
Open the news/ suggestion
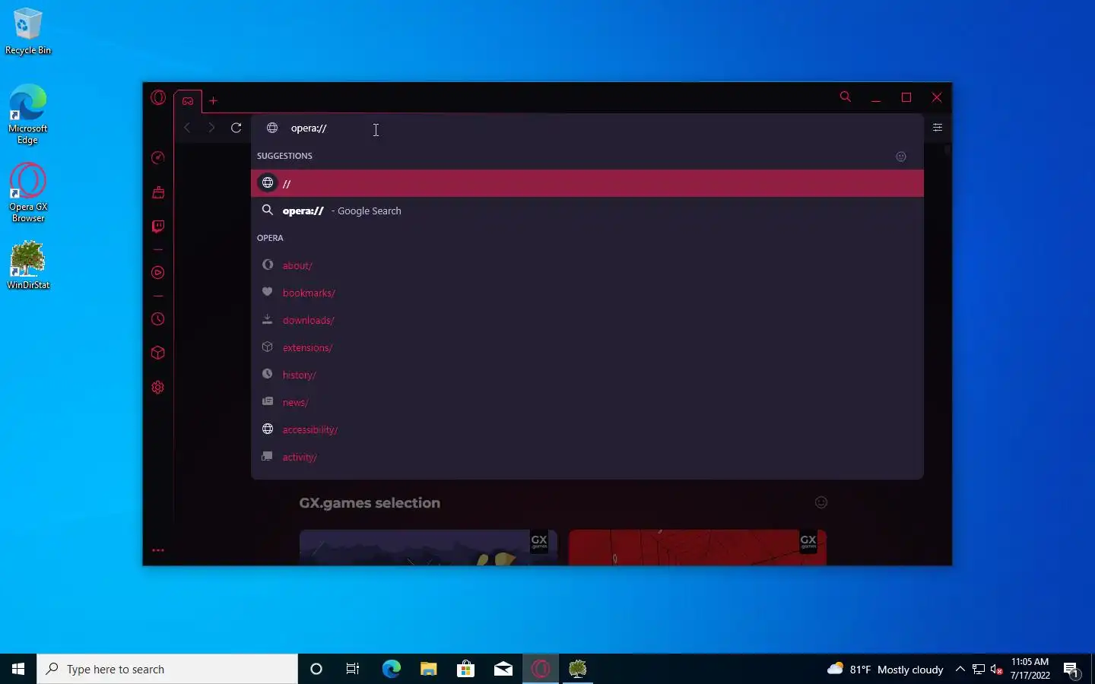coord(587,402)
